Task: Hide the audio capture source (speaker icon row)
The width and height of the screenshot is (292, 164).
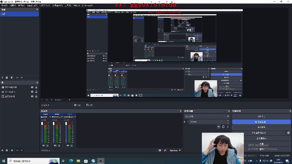Action: tap(32, 92)
